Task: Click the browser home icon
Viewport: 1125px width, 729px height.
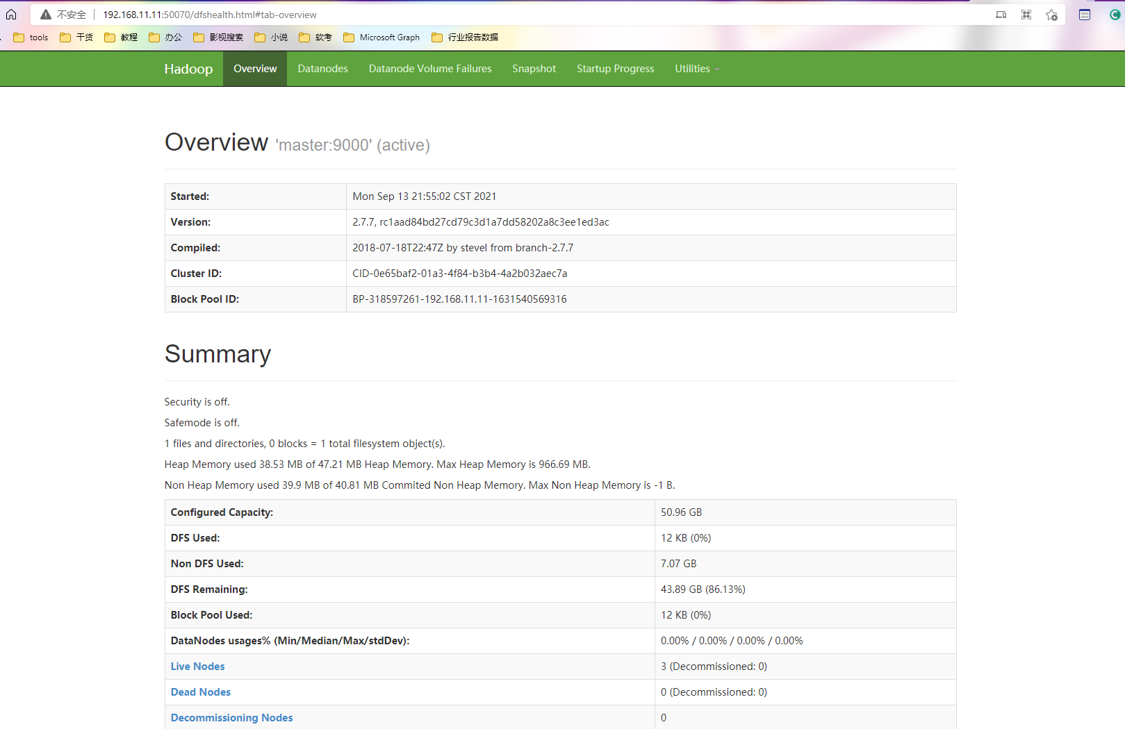Action: 11,14
